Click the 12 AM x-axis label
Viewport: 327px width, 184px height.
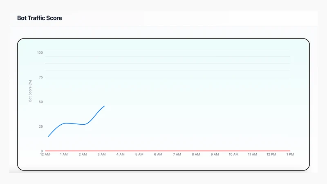click(x=45, y=155)
